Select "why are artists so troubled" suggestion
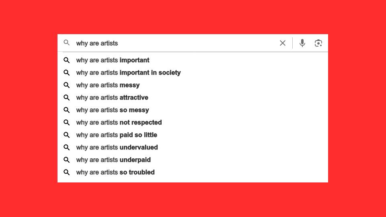The image size is (386, 217). (x=115, y=172)
